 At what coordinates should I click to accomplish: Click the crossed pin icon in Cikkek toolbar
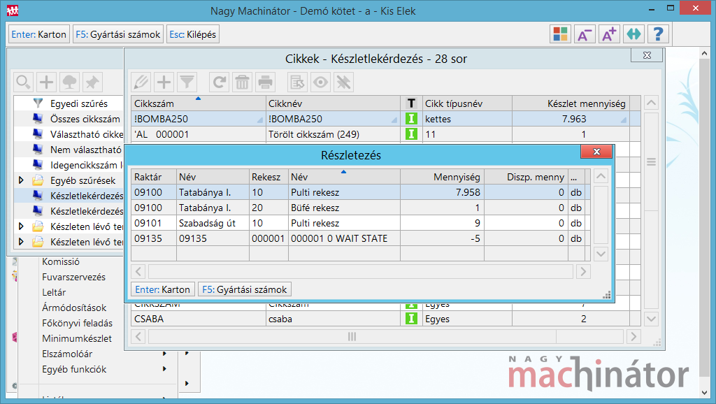pos(343,82)
